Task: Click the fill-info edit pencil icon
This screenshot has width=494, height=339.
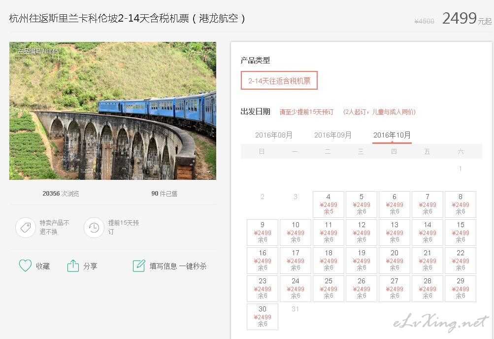Action: point(138,266)
